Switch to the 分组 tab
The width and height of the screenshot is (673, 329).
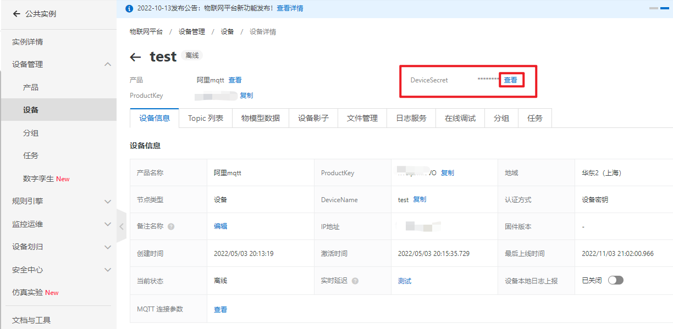(x=501, y=118)
